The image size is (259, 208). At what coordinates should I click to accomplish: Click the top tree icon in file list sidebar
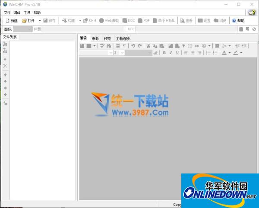coord(5,44)
